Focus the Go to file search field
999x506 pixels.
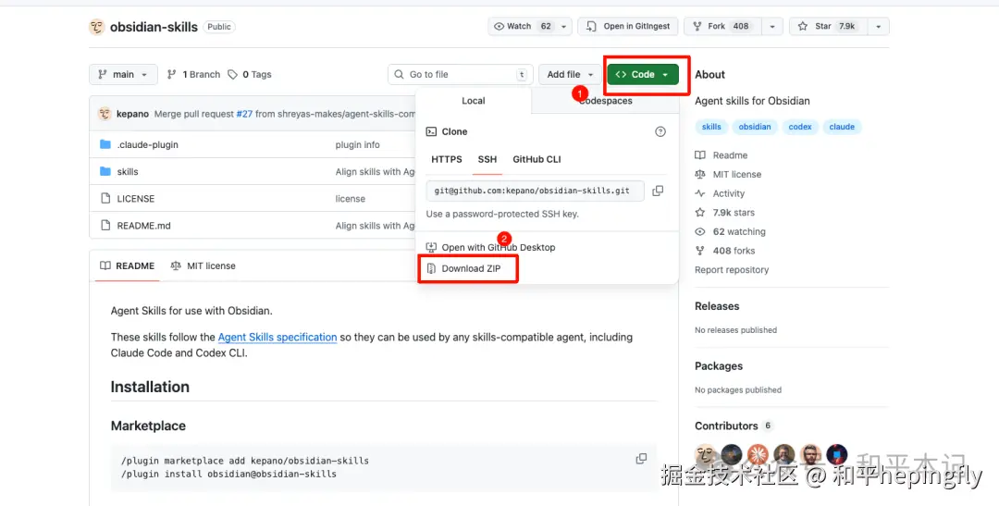[460, 75]
